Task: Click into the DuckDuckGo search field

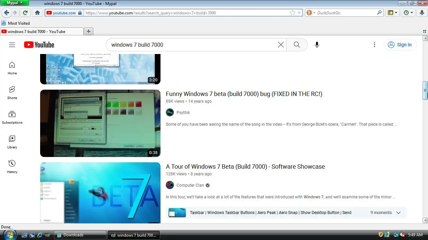Action: pos(346,13)
